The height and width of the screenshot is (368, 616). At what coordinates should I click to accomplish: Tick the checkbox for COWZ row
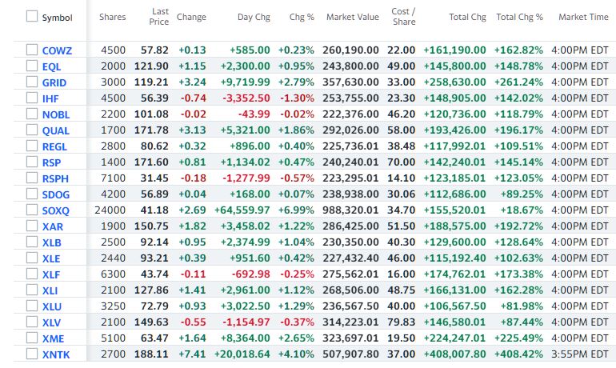point(31,50)
